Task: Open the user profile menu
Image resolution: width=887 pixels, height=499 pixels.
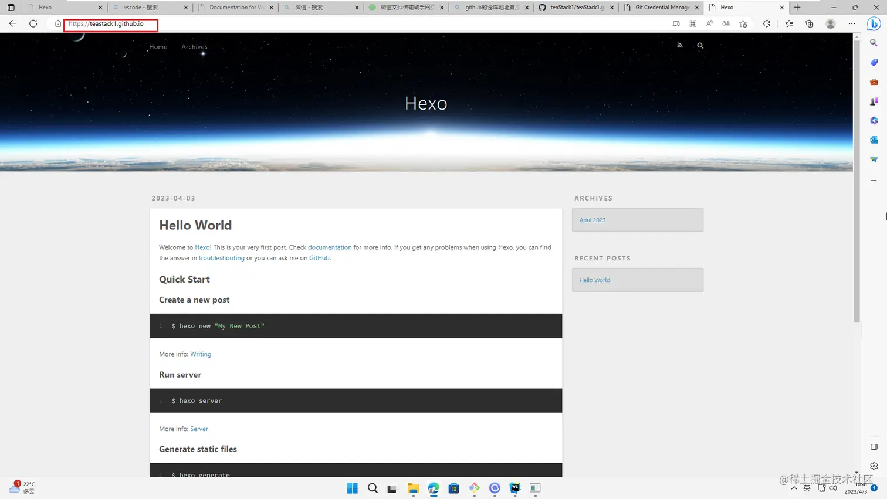Action: [831, 23]
